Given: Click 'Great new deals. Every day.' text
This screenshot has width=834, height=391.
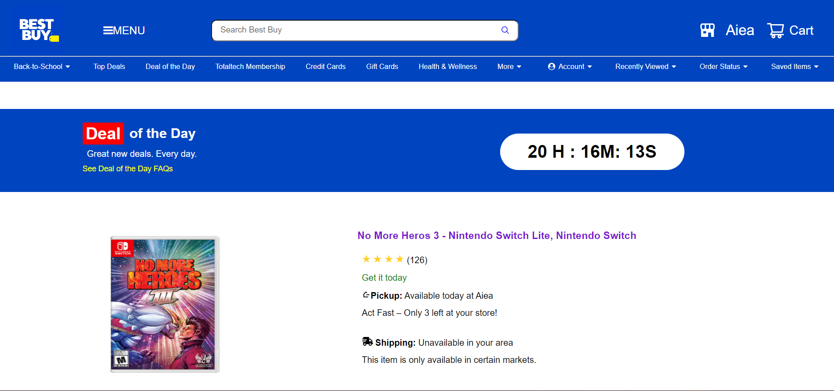Looking at the screenshot, I should click(142, 154).
